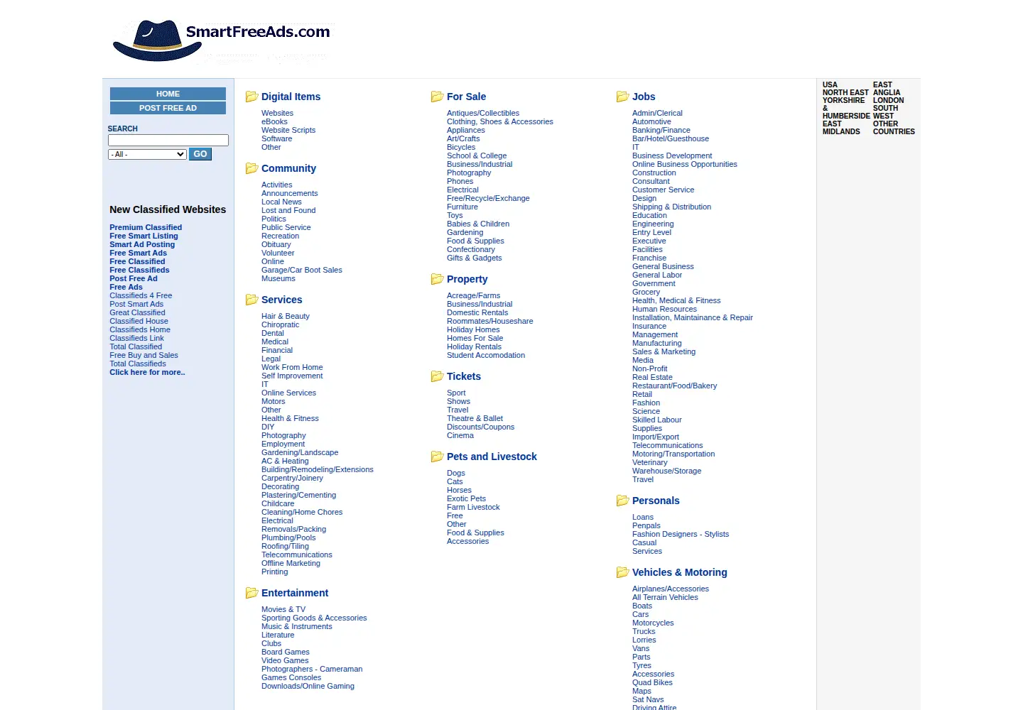Open the Premium Classified link

click(x=146, y=227)
